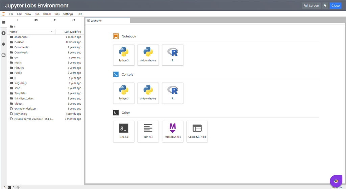Image resolution: width=346 pixels, height=189 pixels.
Task: Open the Settings menu
Action: pyautogui.click(x=68, y=14)
